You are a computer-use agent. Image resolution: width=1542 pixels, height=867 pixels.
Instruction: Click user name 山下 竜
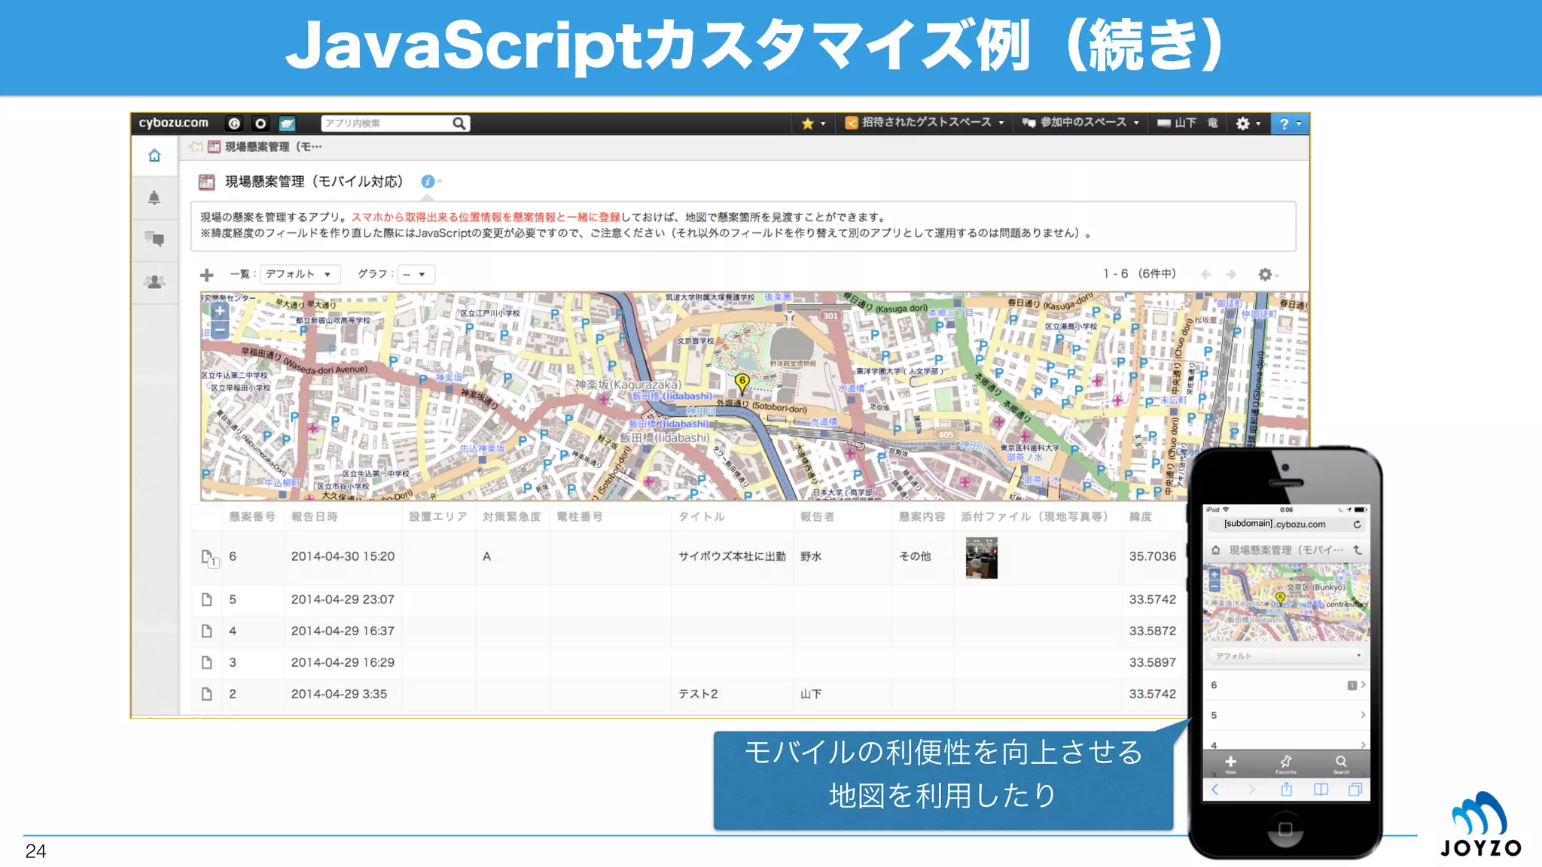(1187, 123)
